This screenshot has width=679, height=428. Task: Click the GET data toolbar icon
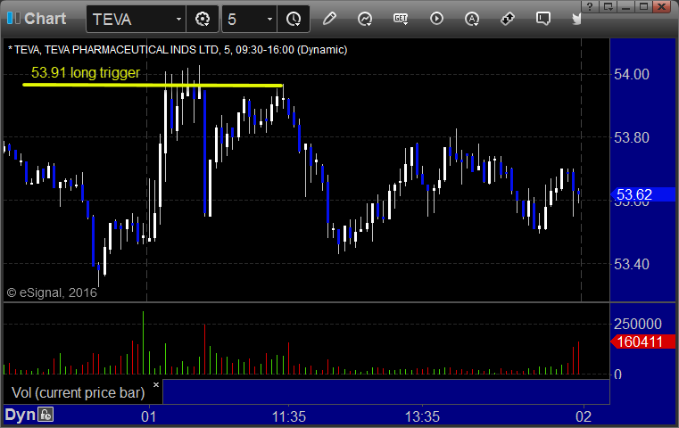pyautogui.click(x=401, y=19)
